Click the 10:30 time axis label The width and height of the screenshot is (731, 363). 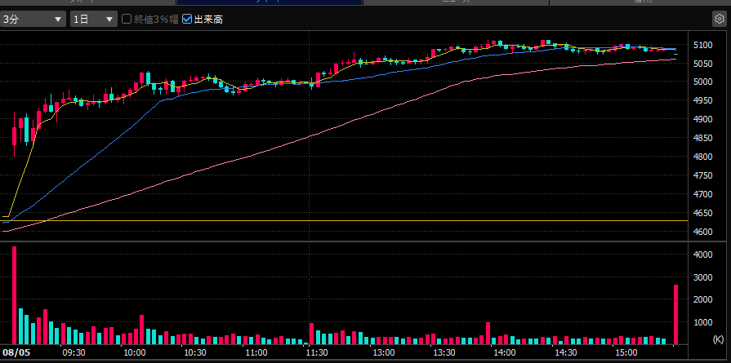[x=195, y=352]
